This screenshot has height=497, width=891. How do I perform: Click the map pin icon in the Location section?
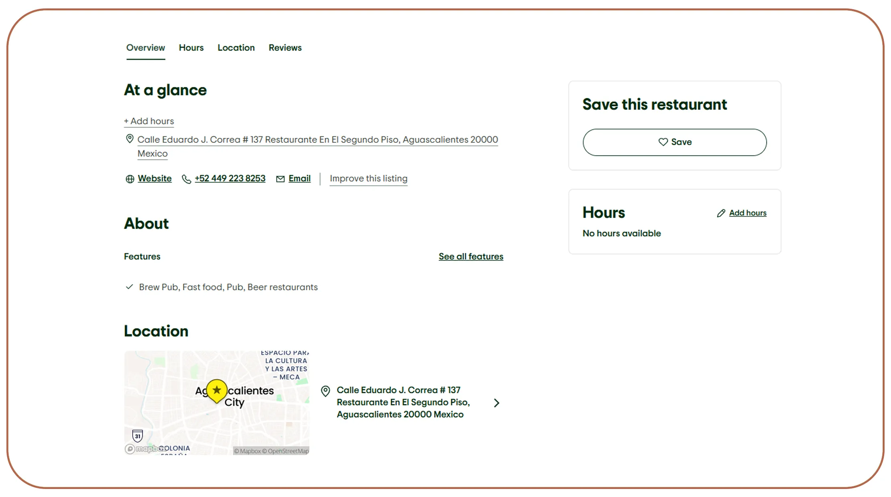325,391
